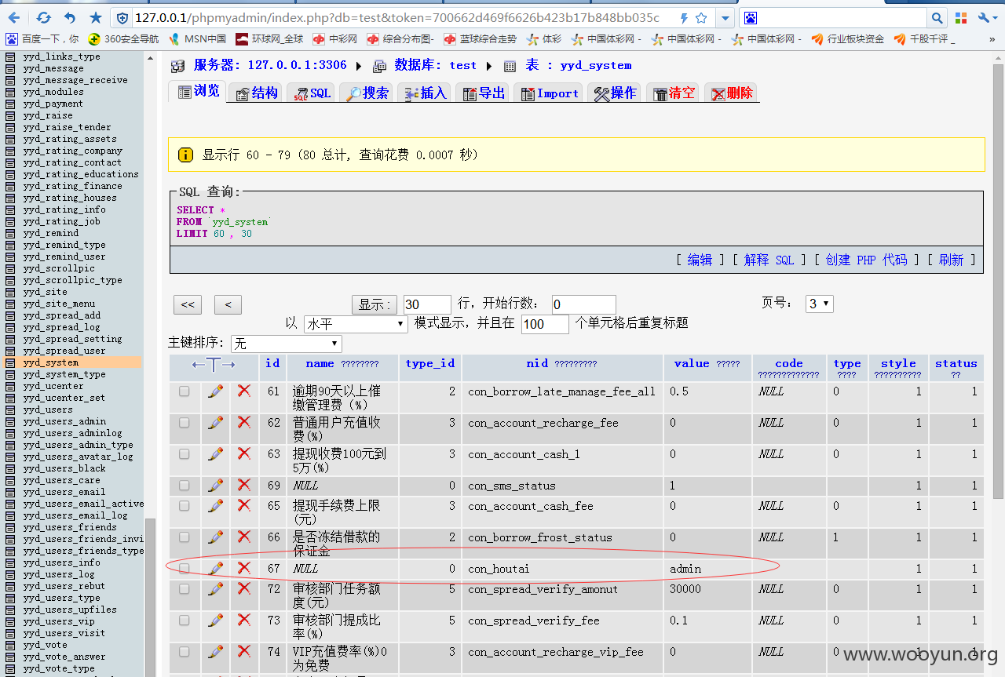Click delete red X for con_houtai row
This screenshot has width=1005, height=677.
[x=244, y=568]
